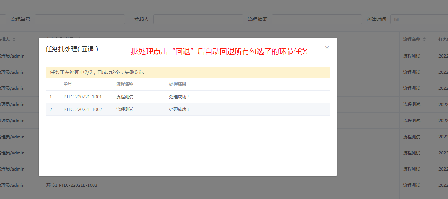Image resolution: width=448 pixels, height=199 pixels.
Task: Click 处理成功 result in first row
Action: point(180,97)
